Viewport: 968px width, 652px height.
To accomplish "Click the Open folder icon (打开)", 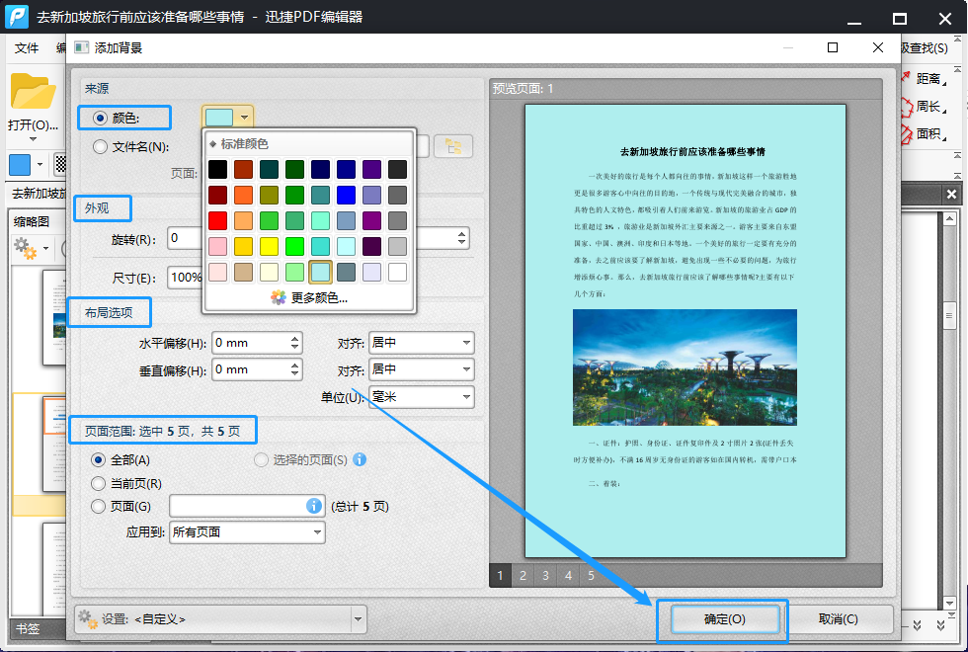I will (x=33, y=93).
